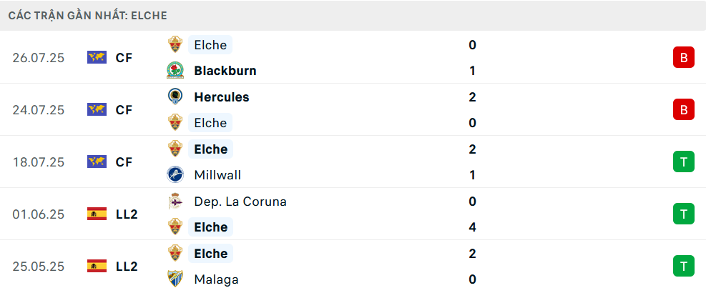Open the Hercules team link
706x288 pixels.
pyautogui.click(x=222, y=96)
